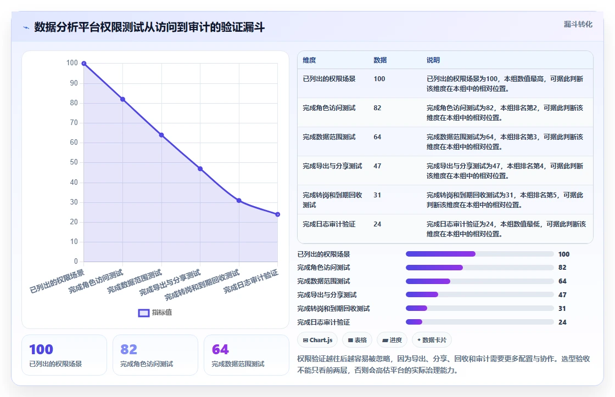Click the 完成日志审计验证 progress bar
Image resolution: width=615 pixels, height=397 pixels.
point(480,322)
